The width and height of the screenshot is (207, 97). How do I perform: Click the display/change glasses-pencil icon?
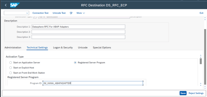click(71, 13)
